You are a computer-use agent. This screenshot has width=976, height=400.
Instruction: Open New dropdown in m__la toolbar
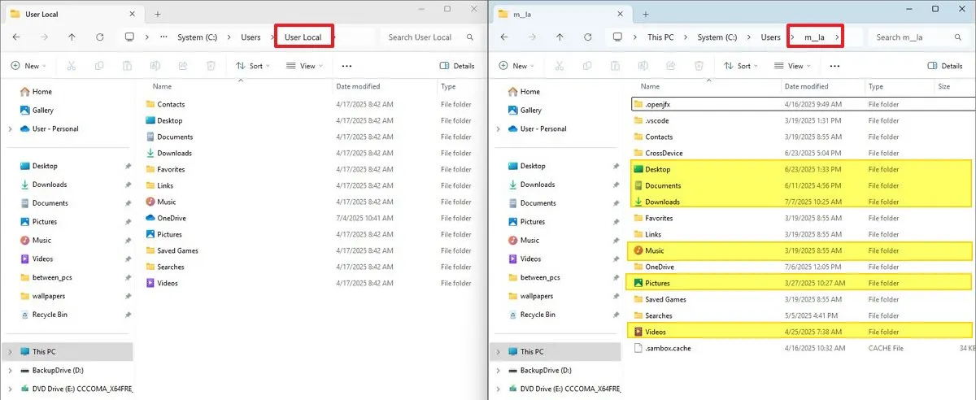(x=516, y=66)
